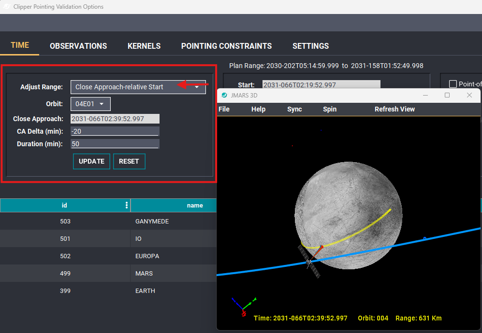Screen dimensions: 482x333
Task: Click id cell 499
Action: click(65, 273)
